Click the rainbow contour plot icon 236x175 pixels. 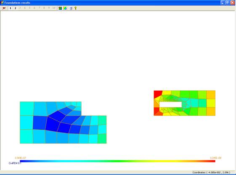point(65,8)
